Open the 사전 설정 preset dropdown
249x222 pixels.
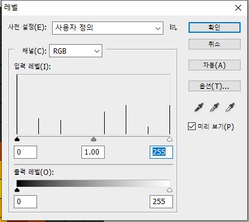click(108, 28)
